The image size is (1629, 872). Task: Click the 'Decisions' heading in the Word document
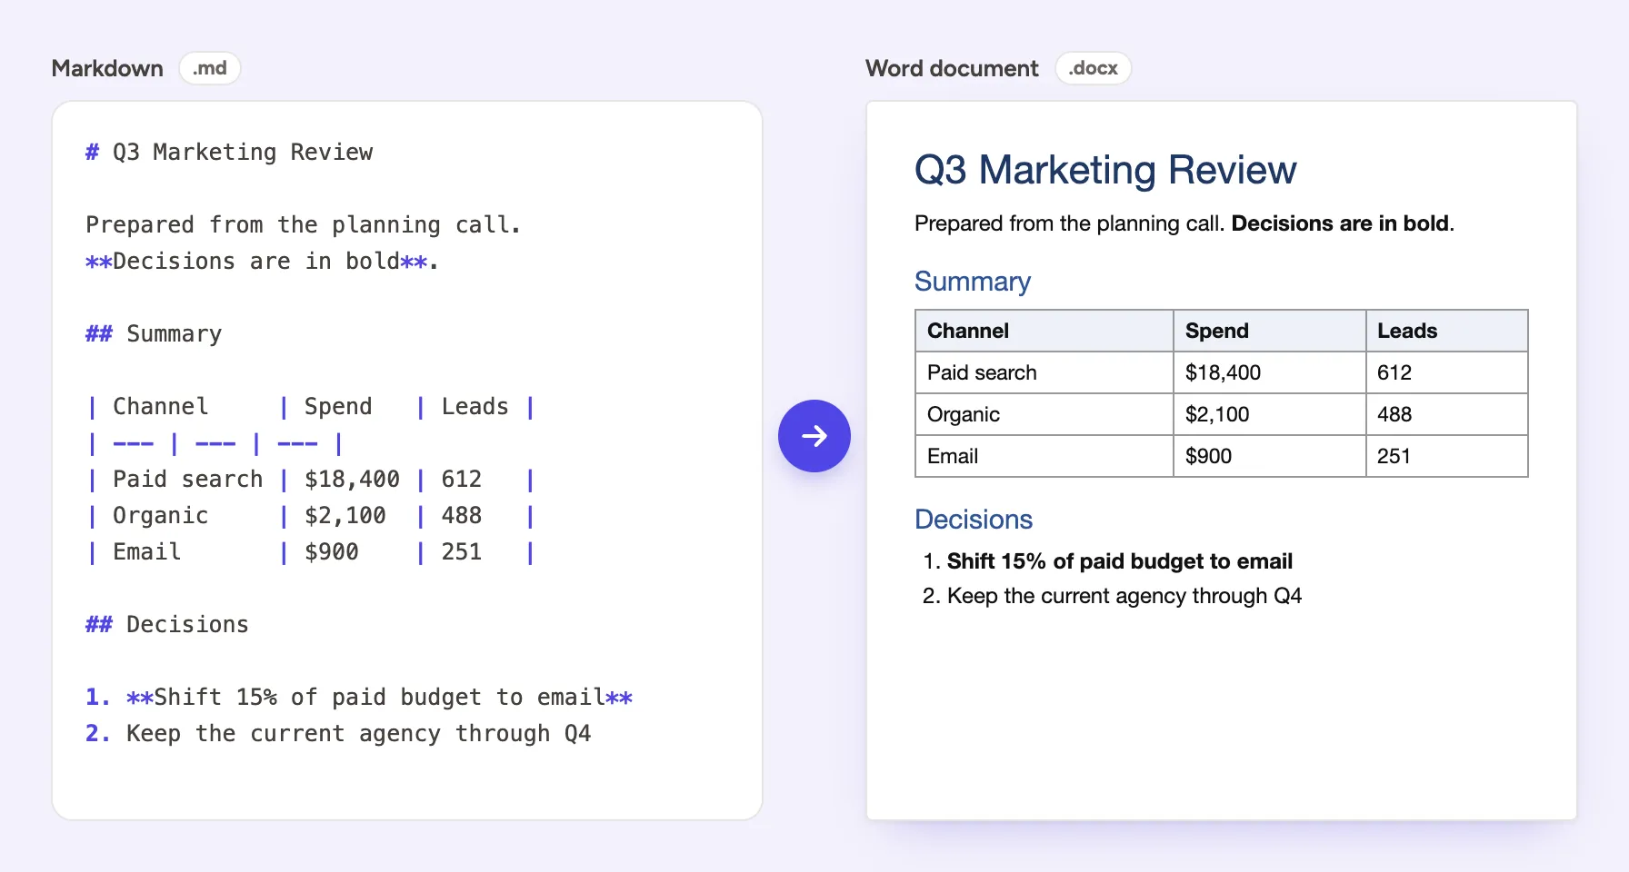974,520
